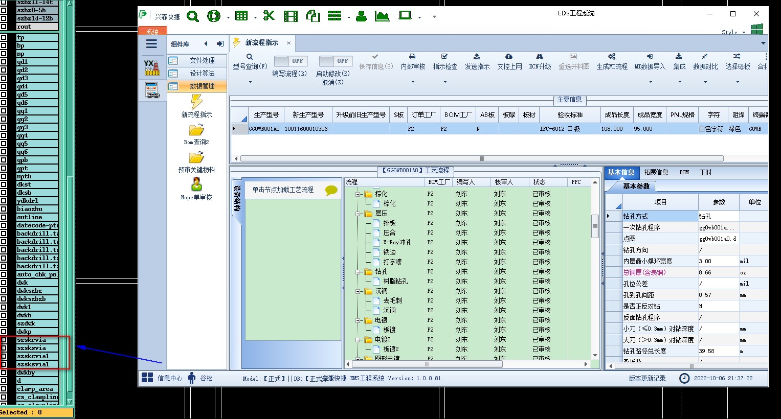This screenshot has height=419, width=781.
Task: Open dropdown arrow under 型号查询(F)
Action: click(250, 82)
